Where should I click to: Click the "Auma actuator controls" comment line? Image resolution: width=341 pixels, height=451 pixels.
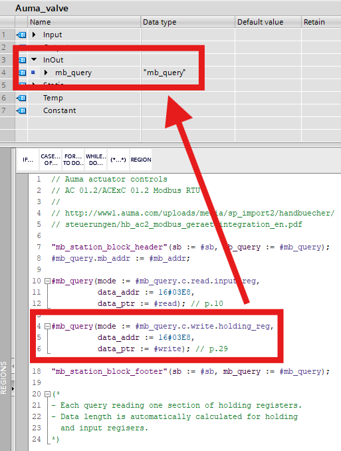(x=109, y=179)
